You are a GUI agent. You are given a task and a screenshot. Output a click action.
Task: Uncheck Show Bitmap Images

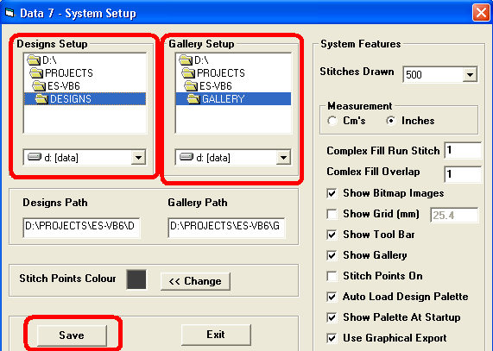click(332, 193)
